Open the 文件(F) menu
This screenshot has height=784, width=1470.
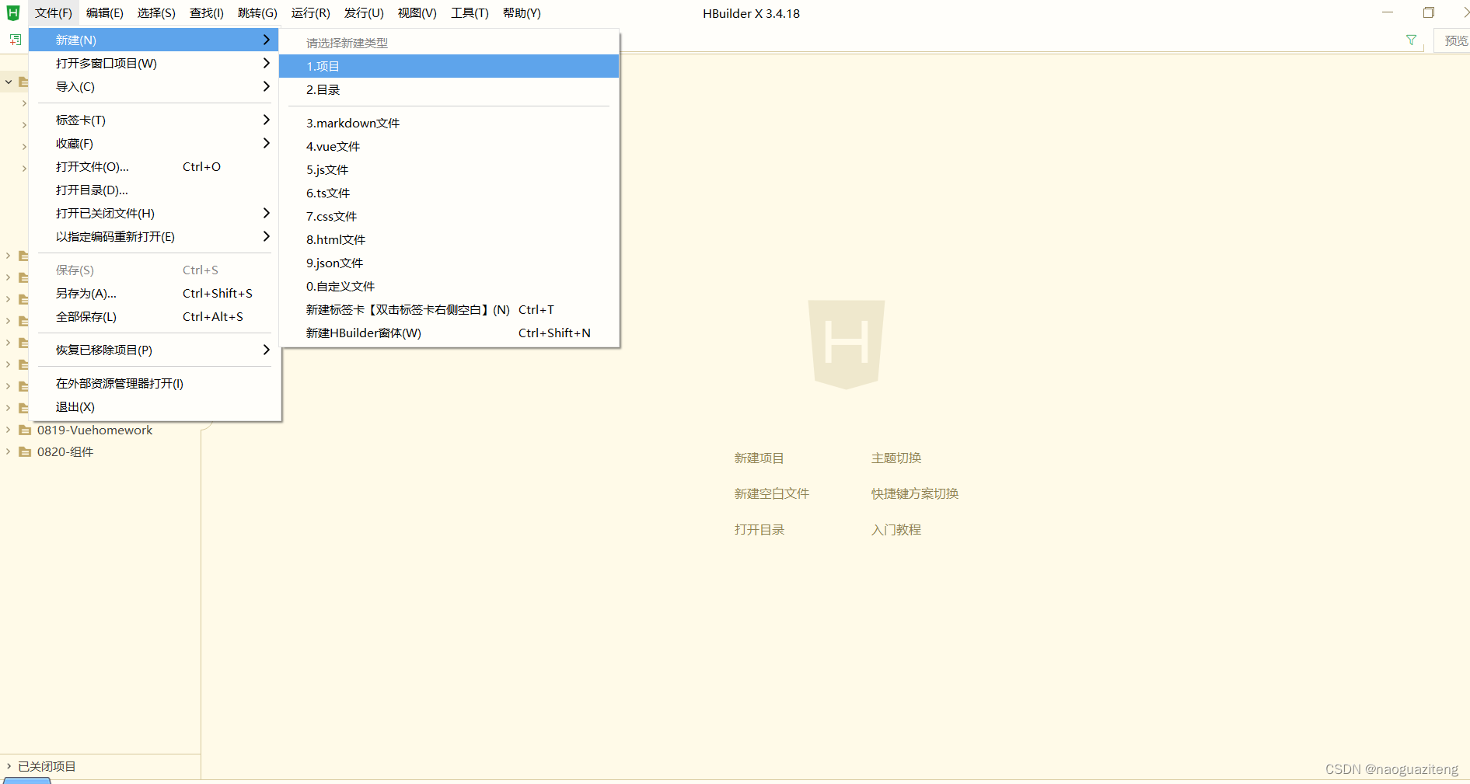coord(53,13)
